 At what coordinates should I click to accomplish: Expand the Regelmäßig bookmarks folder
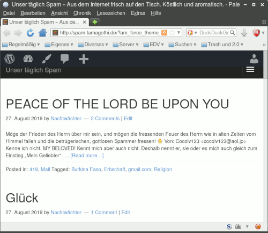pyautogui.click(x=21, y=45)
